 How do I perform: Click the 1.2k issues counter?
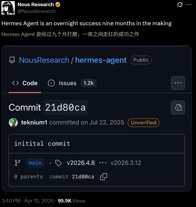pyautogui.click(x=88, y=83)
